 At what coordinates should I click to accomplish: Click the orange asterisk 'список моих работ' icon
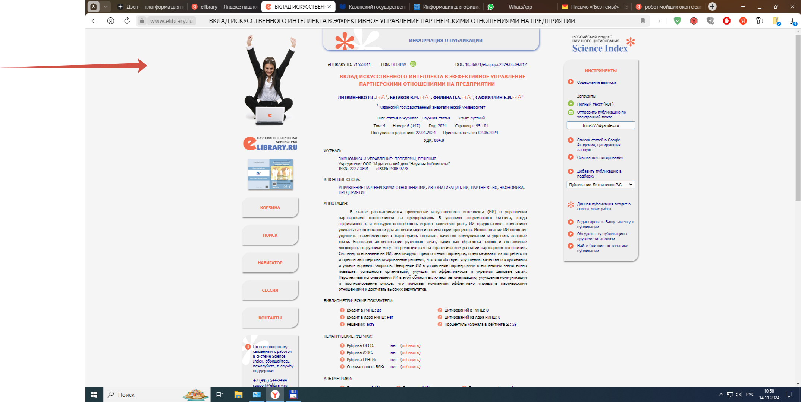pos(571,205)
